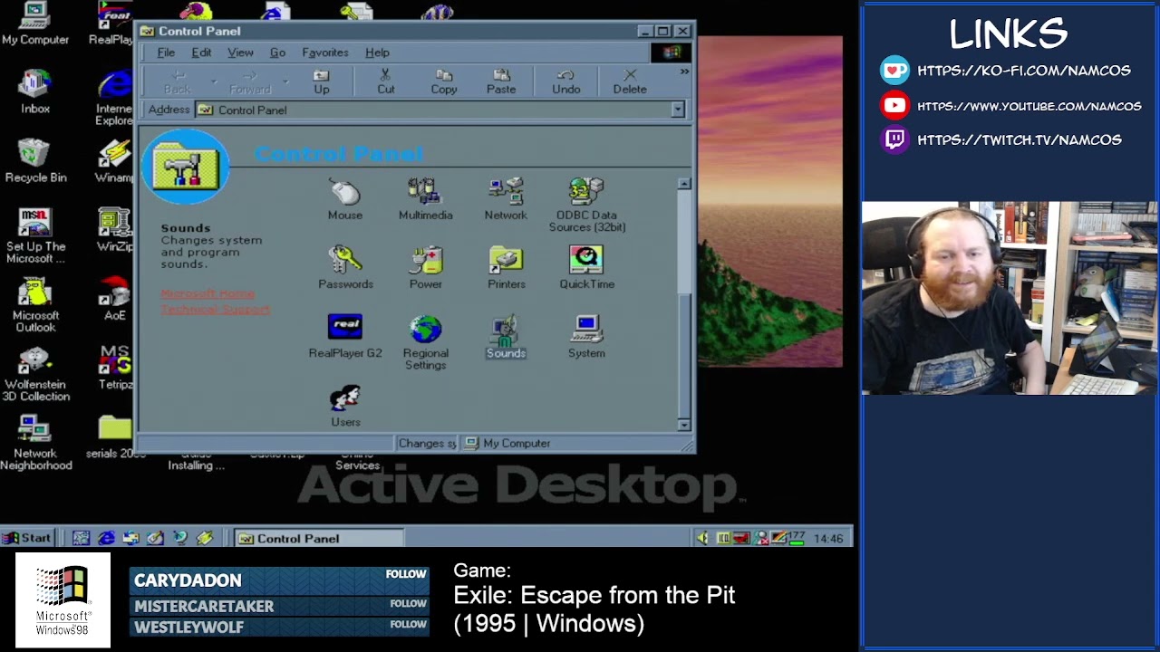The height and width of the screenshot is (652, 1160).
Task: Open ODBC Data Sources (32bit) icon
Action: click(586, 206)
